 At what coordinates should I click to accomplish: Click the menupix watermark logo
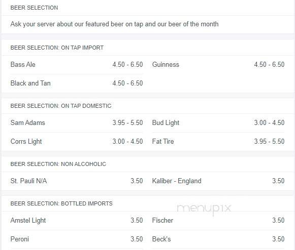(204, 209)
